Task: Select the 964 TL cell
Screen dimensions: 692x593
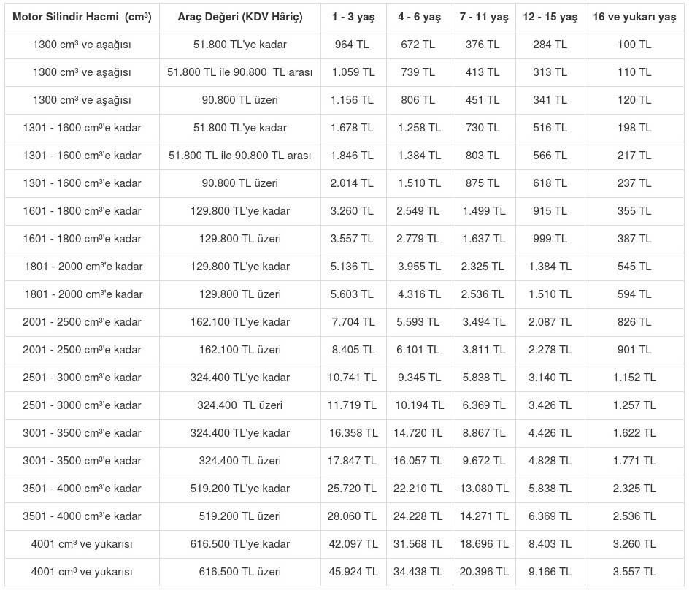Action: click(x=353, y=45)
